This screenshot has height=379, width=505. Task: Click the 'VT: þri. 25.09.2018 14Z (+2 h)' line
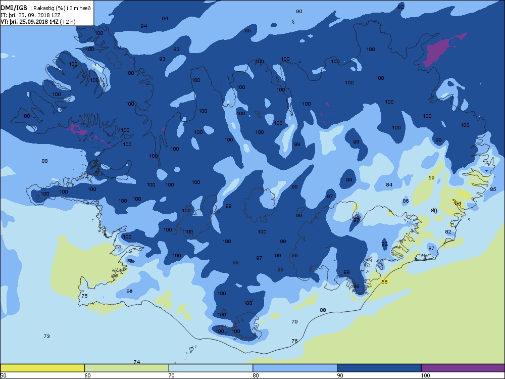pyautogui.click(x=38, y=22)
